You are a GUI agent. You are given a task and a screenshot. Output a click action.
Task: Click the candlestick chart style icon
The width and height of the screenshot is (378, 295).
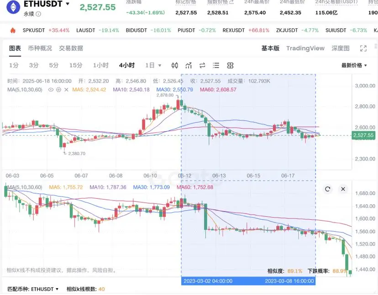click(x=175, y=65)
